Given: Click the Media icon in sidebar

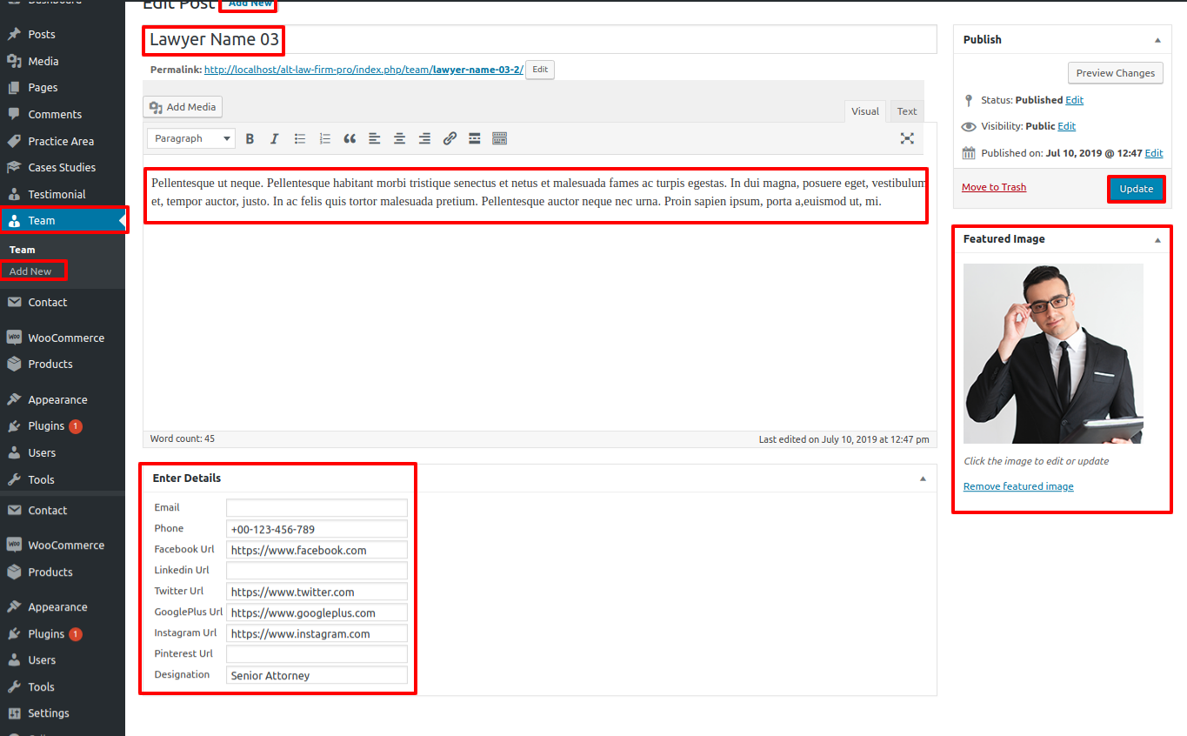Looking at the screenshot, I should pos(14,61).
